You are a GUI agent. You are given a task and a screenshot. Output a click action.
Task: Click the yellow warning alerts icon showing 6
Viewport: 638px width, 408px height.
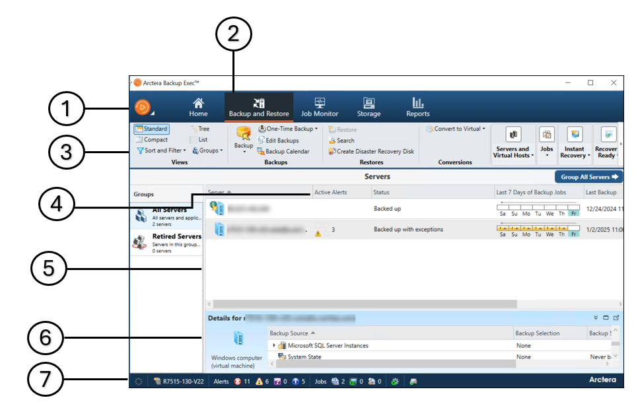pyautogui.click(x=259, y=382)
